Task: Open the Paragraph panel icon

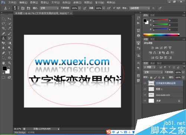Action: point(138,68)
